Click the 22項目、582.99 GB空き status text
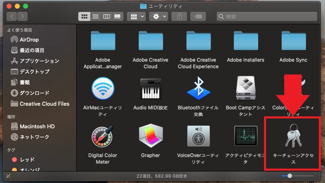 [x=161, y=176]
